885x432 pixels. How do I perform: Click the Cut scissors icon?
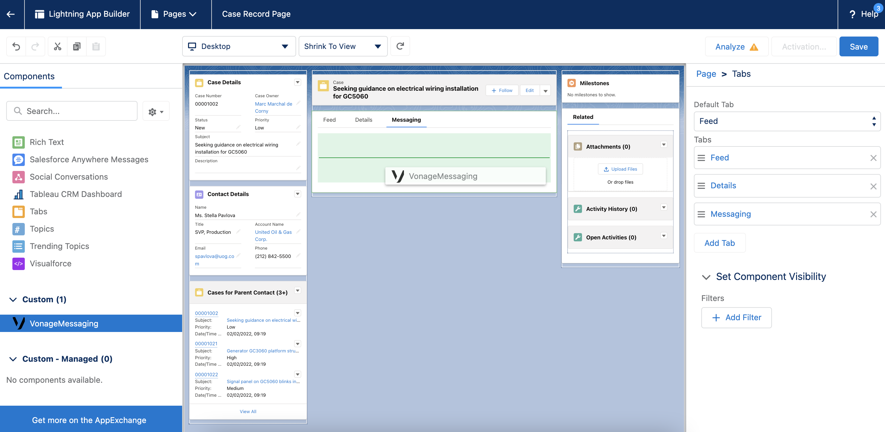(x=57, y=46)
